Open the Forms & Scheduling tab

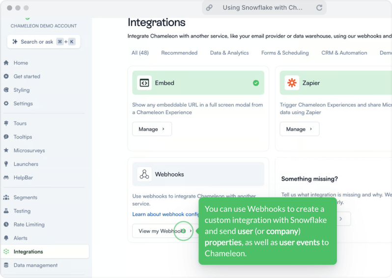coord(285,53)
